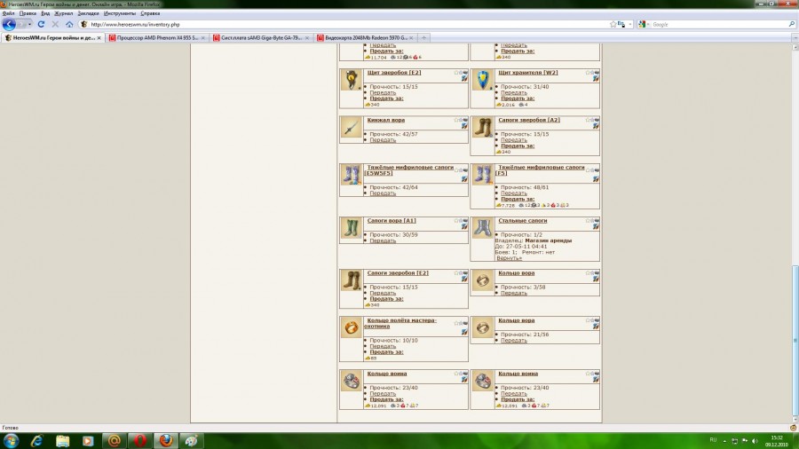The image size is (799, 449).
Task: Click the small equip icon in Стальные сапоги card
Action: pos(596,226)
